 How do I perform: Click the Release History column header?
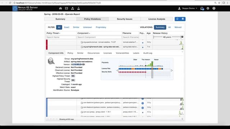(x=160, y=33)
